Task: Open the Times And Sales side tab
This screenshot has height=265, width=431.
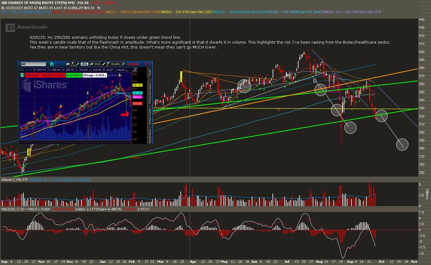Action: click(150, 93)
